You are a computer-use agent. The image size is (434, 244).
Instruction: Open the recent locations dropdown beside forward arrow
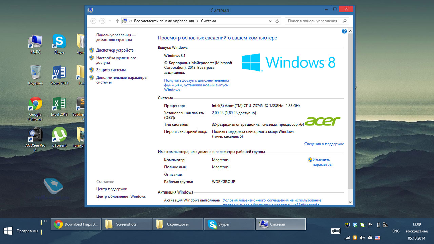110,21
